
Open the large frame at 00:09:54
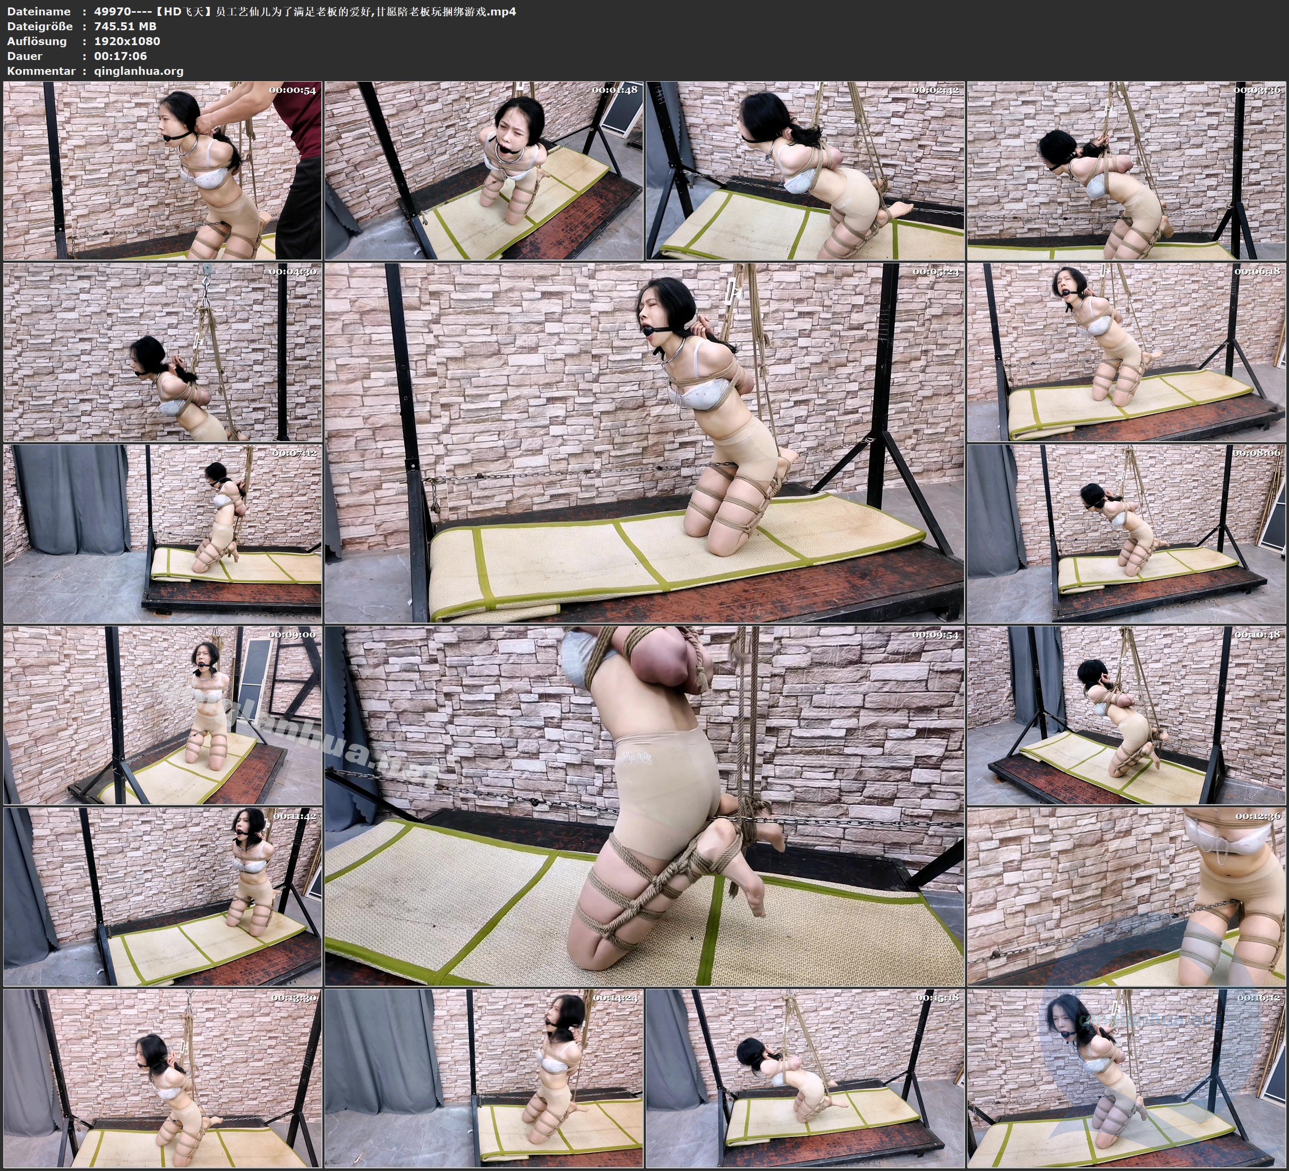point(645,806)
